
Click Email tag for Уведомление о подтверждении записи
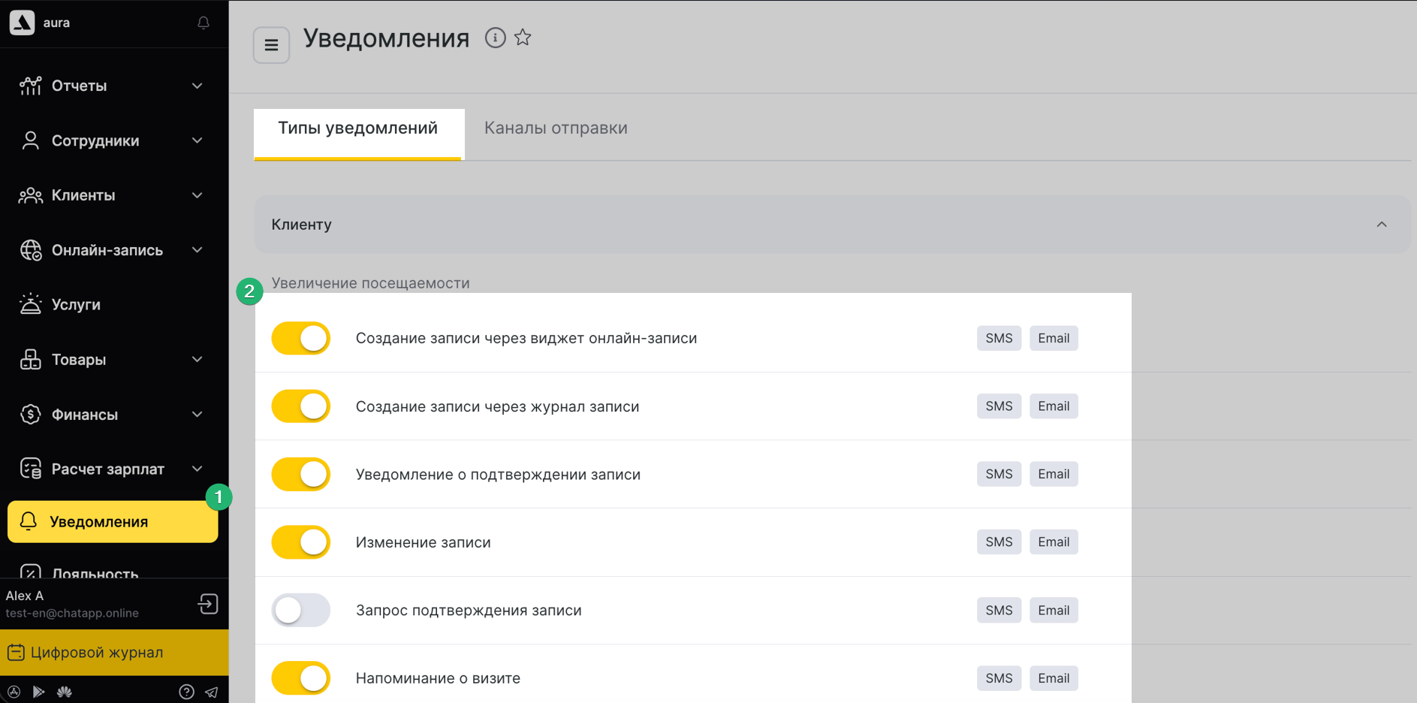[1053, 474]
